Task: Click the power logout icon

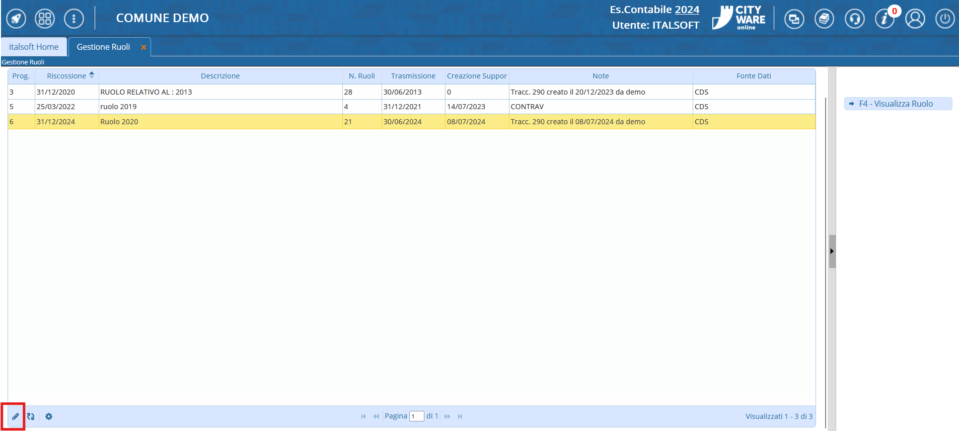Action: click(x=945, y=19)
